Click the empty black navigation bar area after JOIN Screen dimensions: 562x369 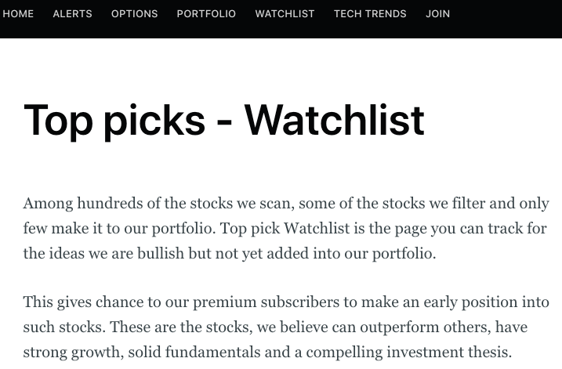(506, 18)
